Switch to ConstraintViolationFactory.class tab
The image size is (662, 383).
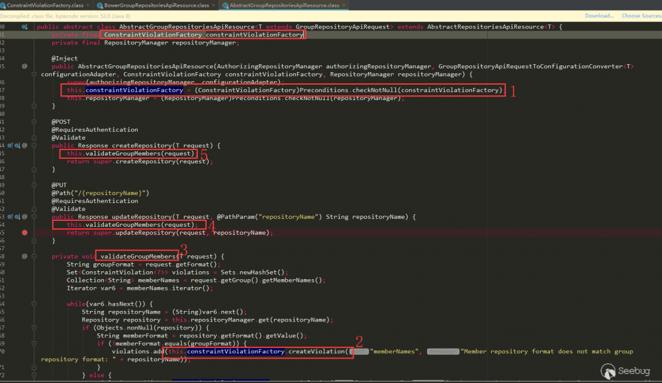click(45, 5)
